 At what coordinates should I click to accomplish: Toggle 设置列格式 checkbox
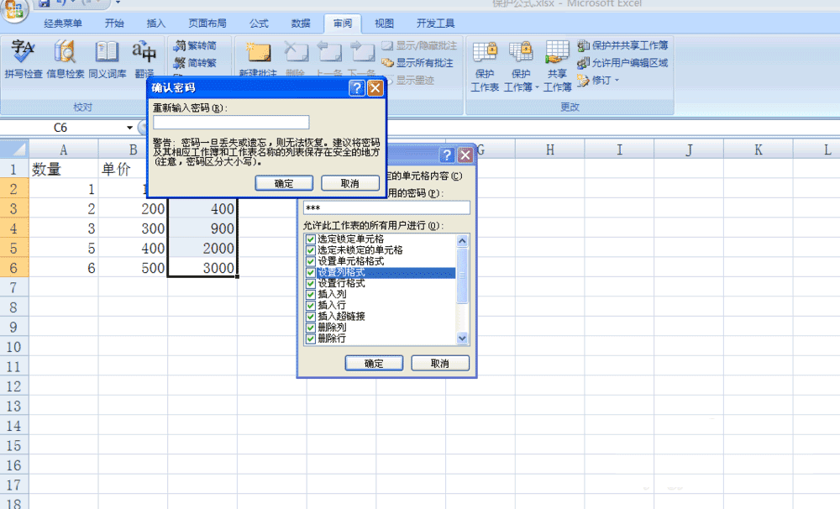click(x=310, y=272)
